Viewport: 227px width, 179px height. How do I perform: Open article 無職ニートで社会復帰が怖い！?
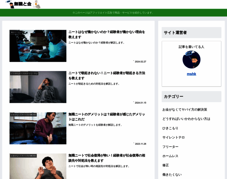(107, 158)
